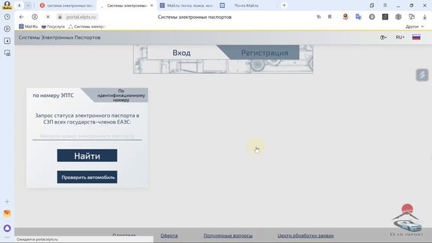Viewport: 432px width, 243px height.
Task: Open the red avatar extension icon
Action: tap(345, 17)
